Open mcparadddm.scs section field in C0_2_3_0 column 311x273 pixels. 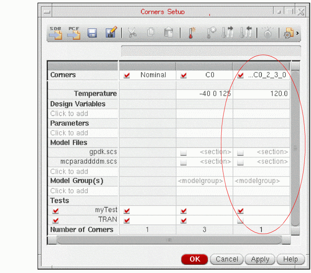point(272,162)
